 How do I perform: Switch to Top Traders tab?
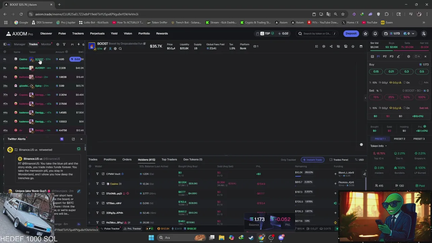coord(169,159)
